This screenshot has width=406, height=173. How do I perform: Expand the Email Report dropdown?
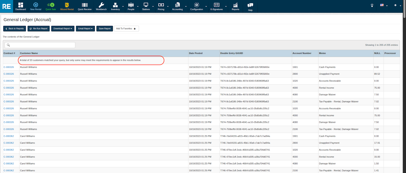tap(85, 29)
